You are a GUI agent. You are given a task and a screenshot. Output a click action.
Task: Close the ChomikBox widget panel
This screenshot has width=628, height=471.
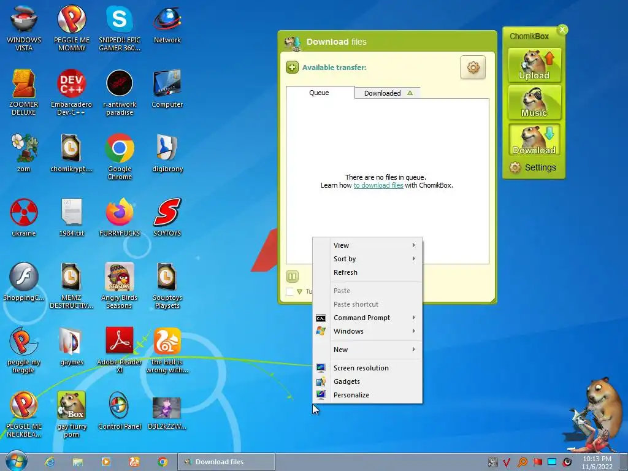[562, 29]
